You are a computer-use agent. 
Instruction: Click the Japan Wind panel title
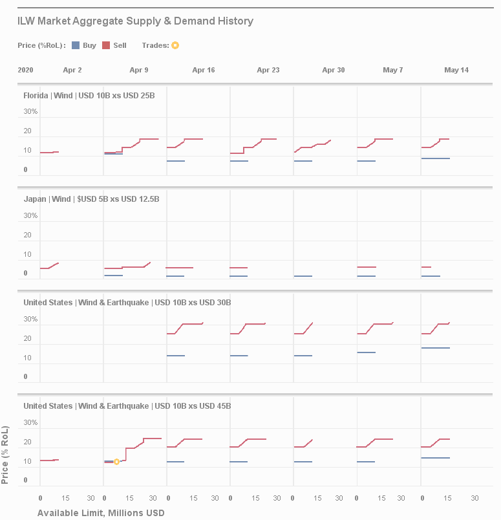[x=91, y=199]
